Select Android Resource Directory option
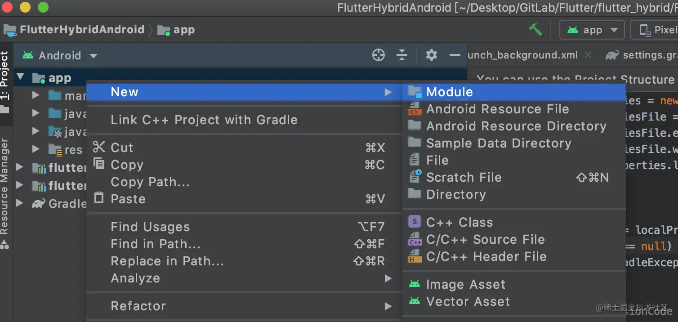Screen dimensions: 678x322 514,126
